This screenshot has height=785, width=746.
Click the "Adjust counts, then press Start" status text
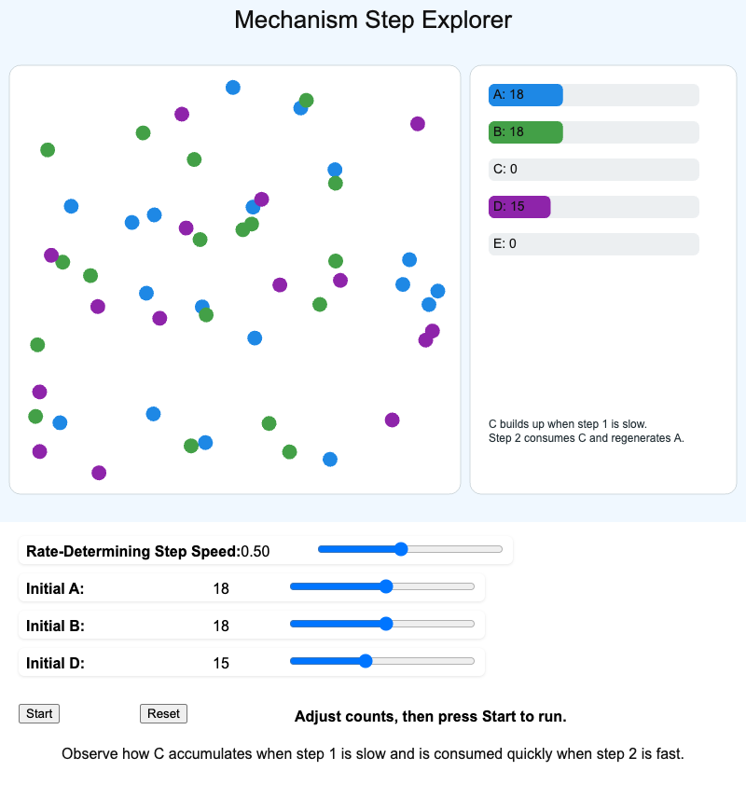point(430,716)
